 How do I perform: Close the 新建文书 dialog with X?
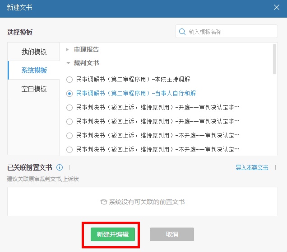point(277,7)
